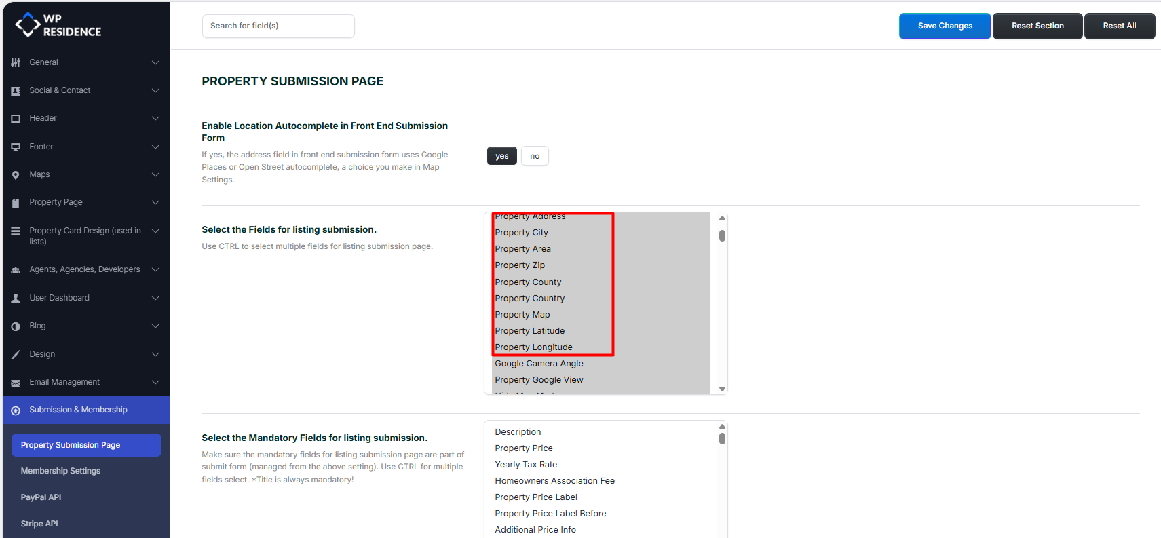Image resolution: width=1161 pixels, height=538 pixels.
Task: Click the User Dashboard person icon
Action: [16, 298]
